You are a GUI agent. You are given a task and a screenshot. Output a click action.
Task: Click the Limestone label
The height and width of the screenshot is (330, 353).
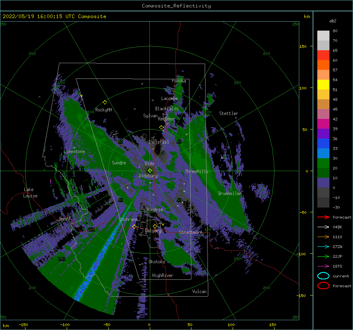point(74,151)
